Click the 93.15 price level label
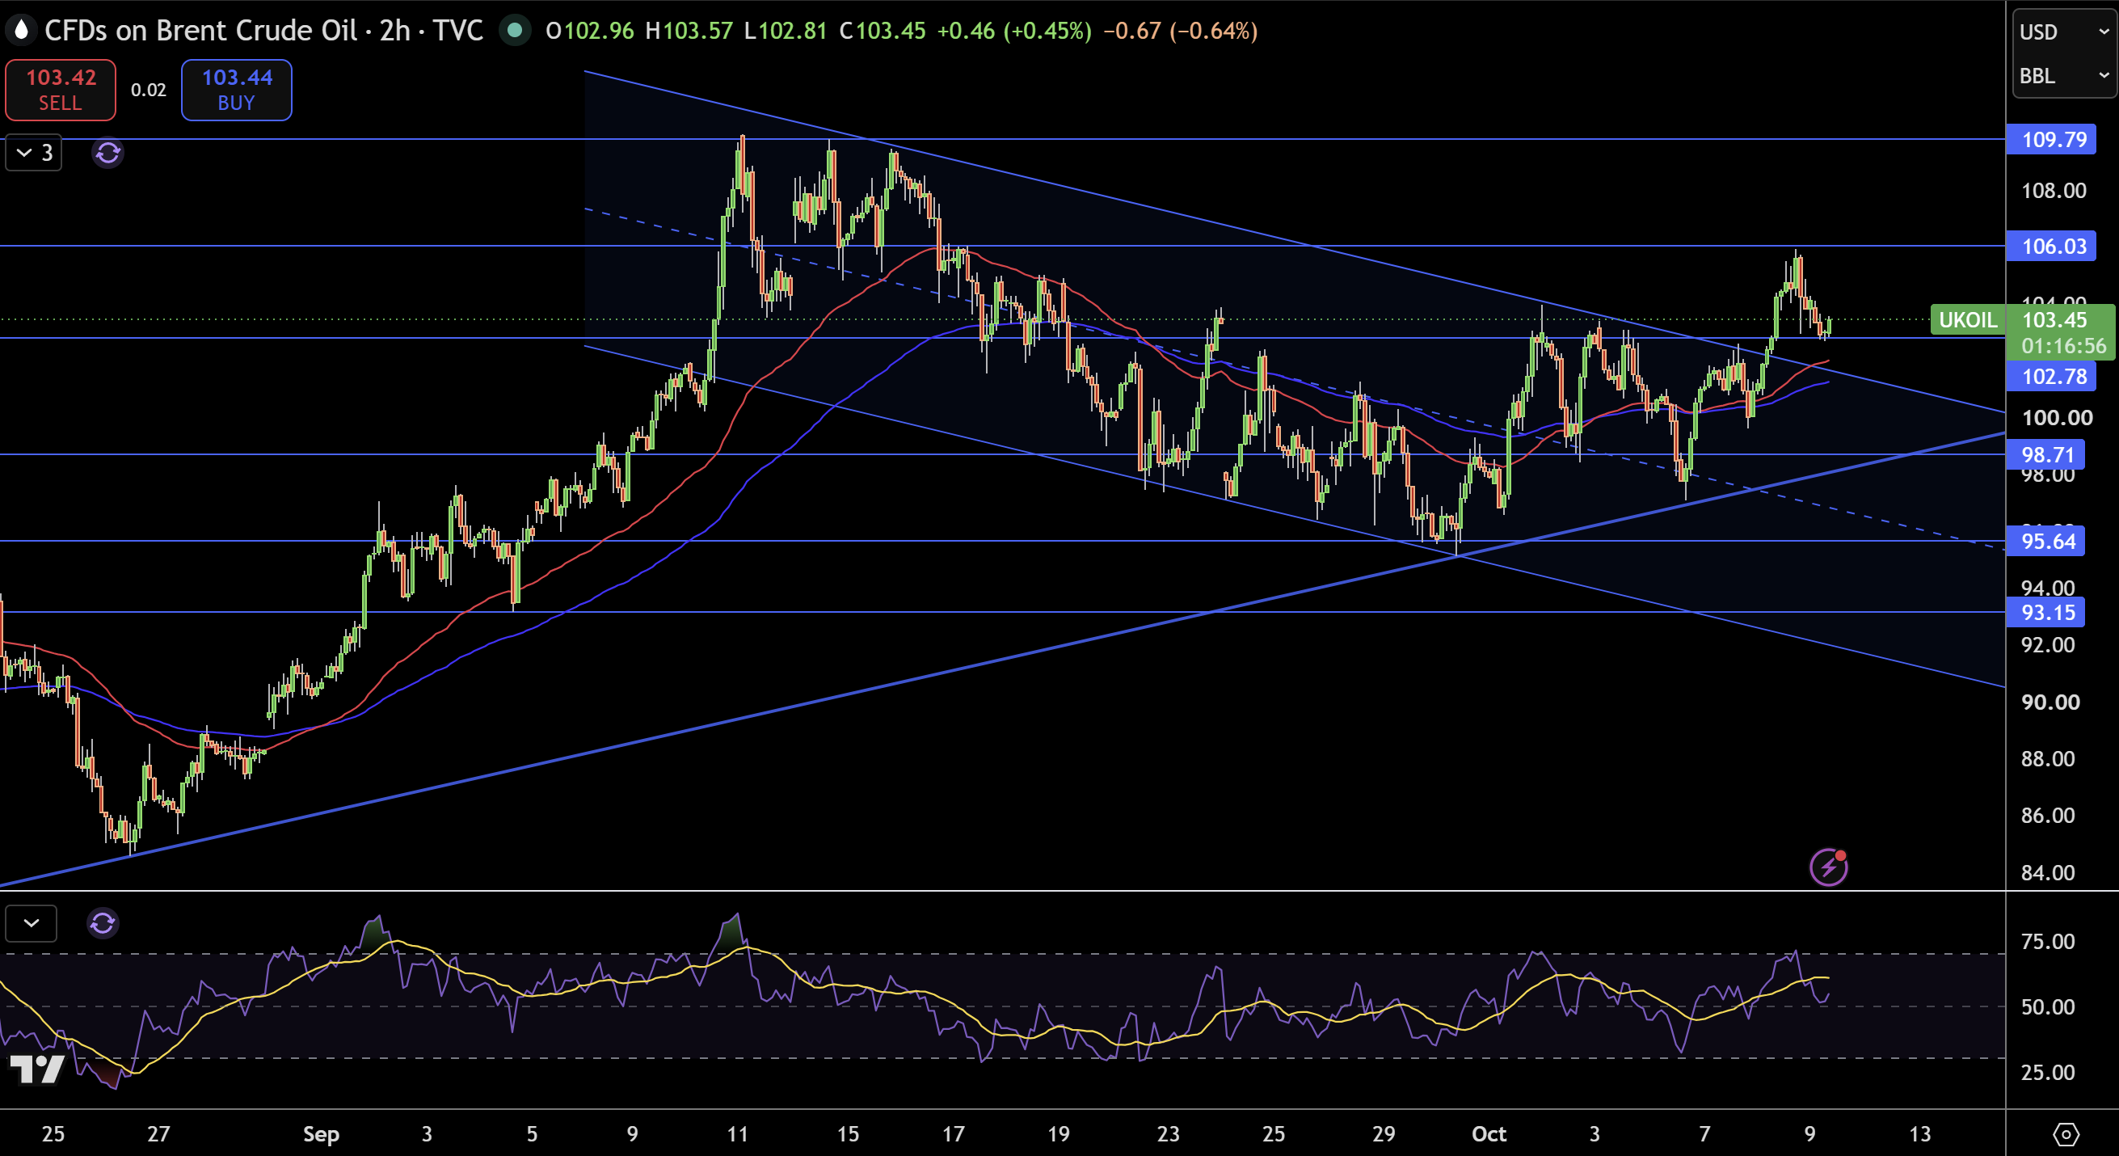The width and height of the screenshot is (2119, 1156). (x=2045, y=612)
